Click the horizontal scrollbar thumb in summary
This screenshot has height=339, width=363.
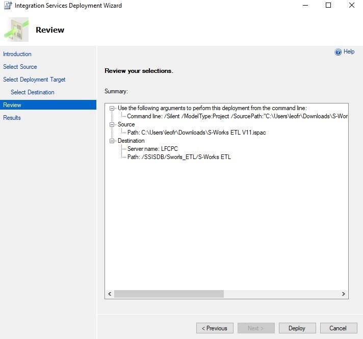pos(169,294)
